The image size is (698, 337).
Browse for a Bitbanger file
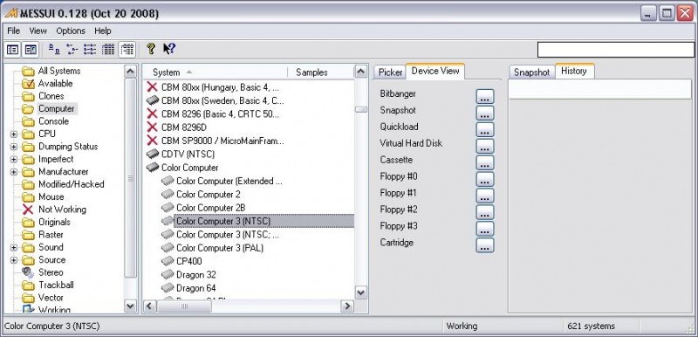pos(485,97)
